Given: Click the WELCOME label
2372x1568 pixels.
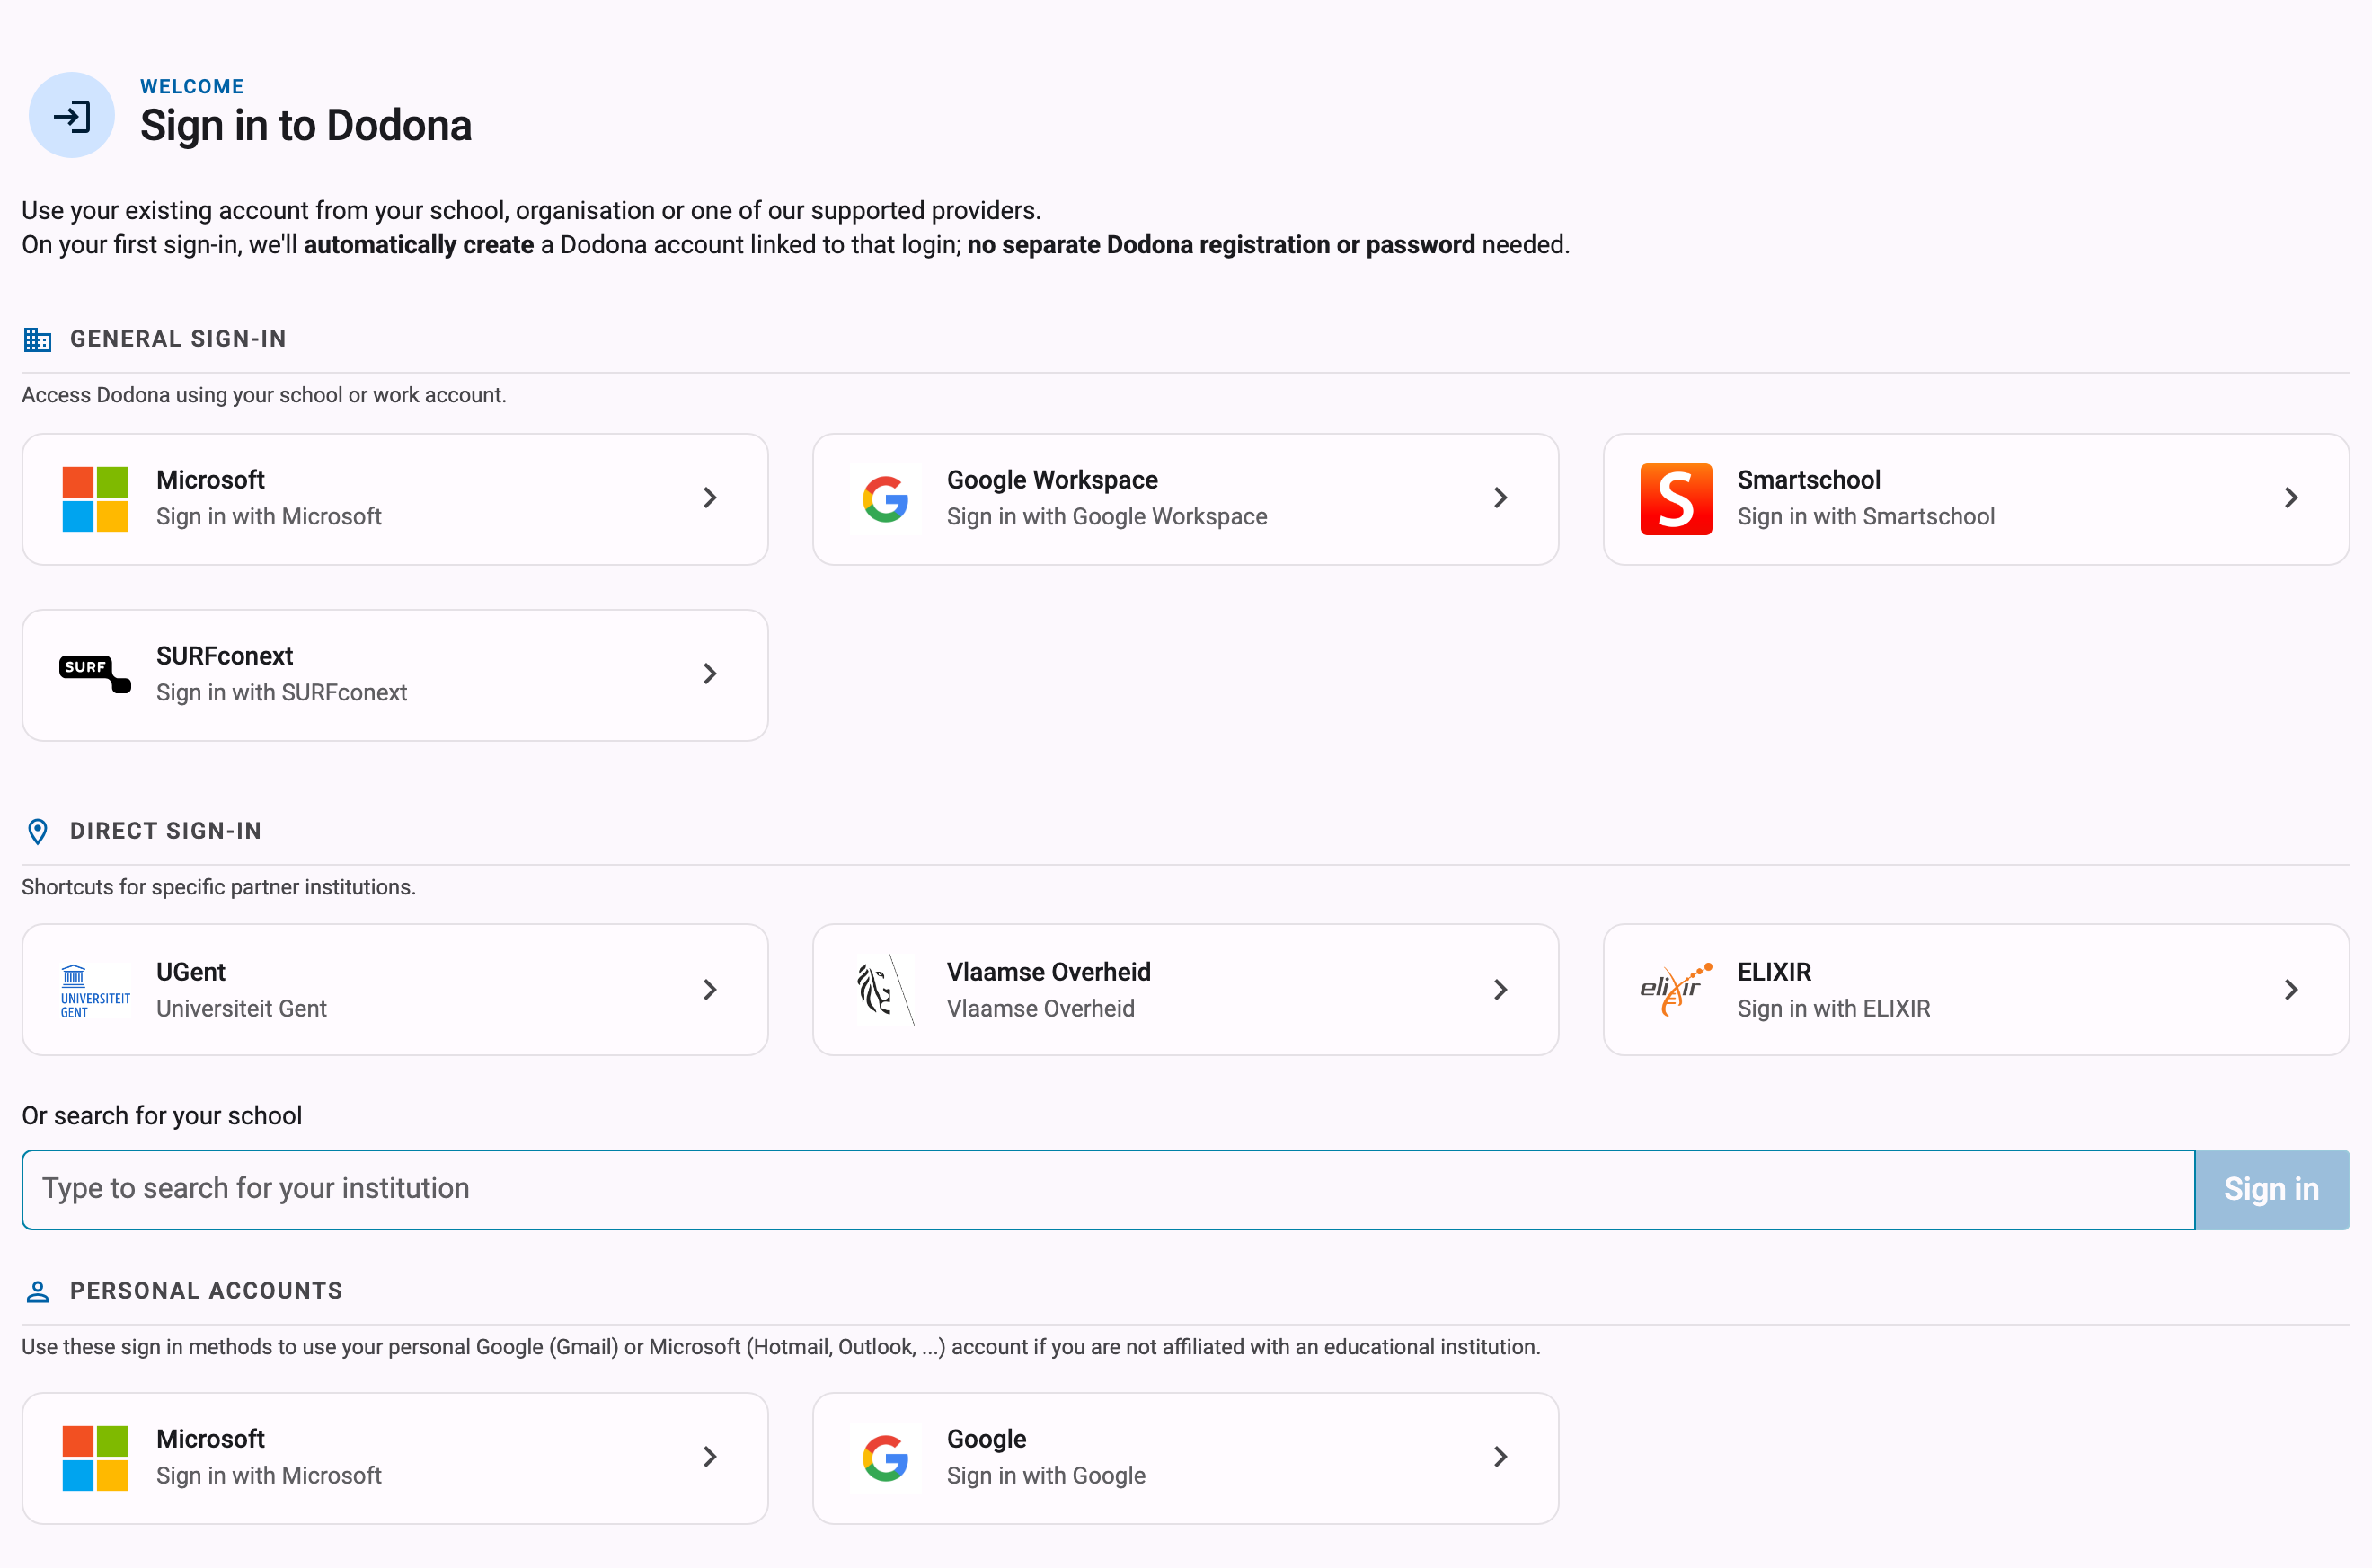Looking at the screenshot, I should 191,87.
